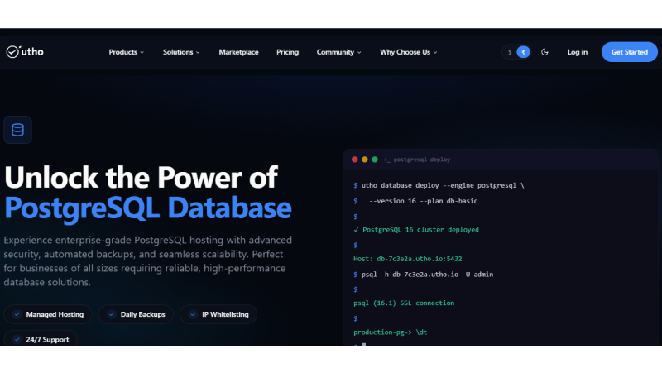Open the utho logo home link
The height and width of the screenshot is (368, 662).
pyautogui.click(x=25, y=52)
